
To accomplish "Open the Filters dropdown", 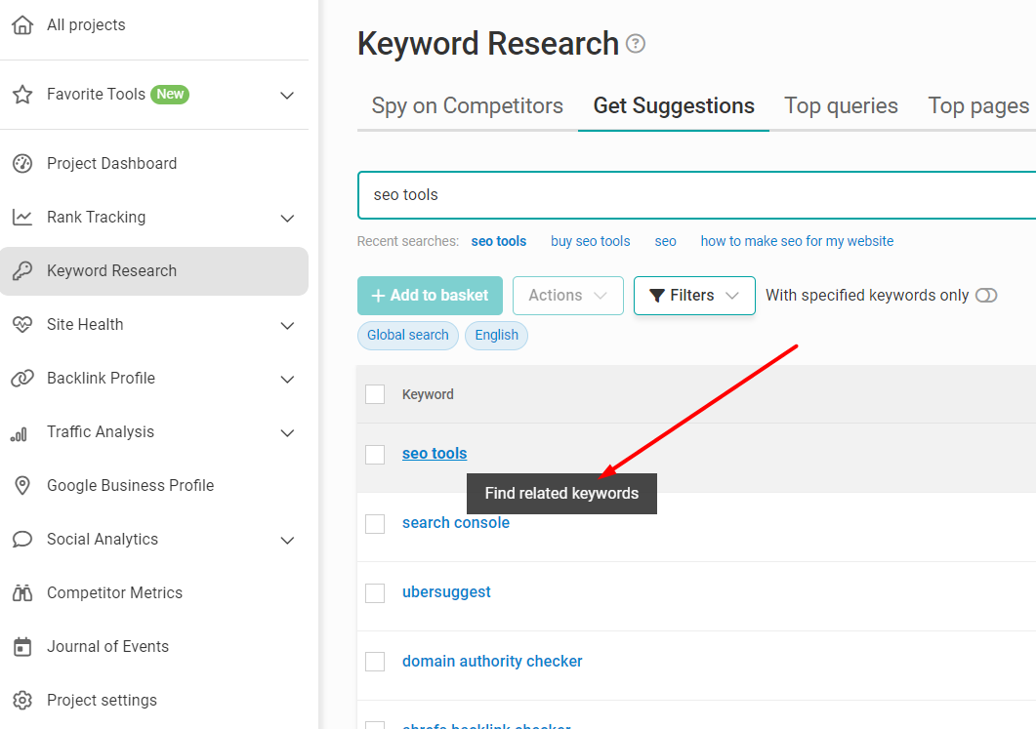I will (x=694, y=296).
